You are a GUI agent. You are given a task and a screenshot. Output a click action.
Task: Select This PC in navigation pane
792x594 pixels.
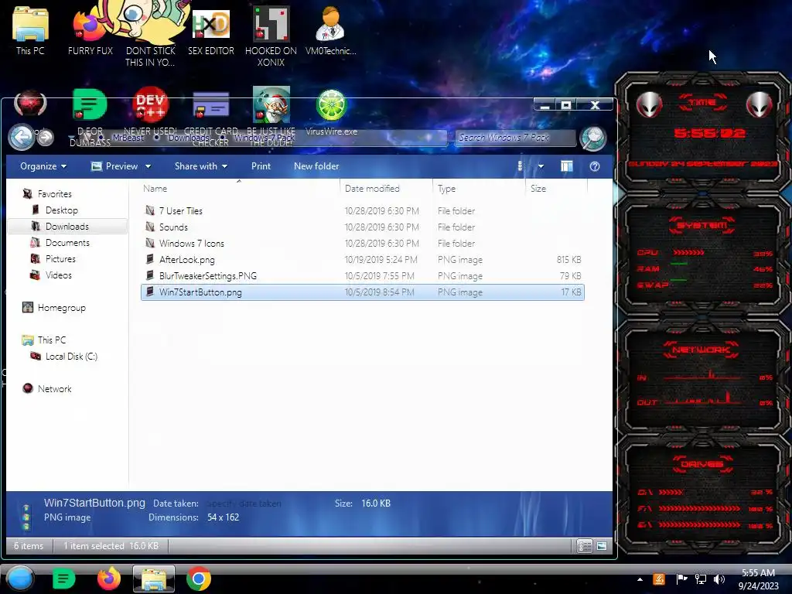(x=52, y=340)
